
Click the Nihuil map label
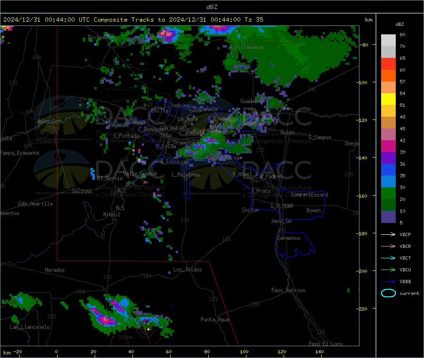click(x=111, y=215)
